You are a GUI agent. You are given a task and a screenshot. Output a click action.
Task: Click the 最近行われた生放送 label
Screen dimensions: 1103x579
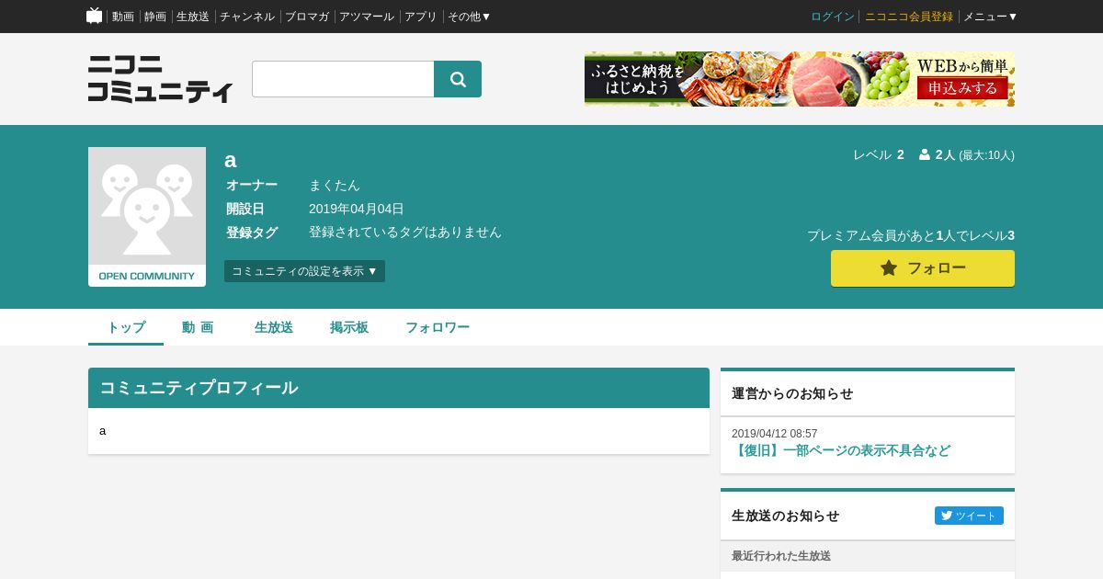781,556
